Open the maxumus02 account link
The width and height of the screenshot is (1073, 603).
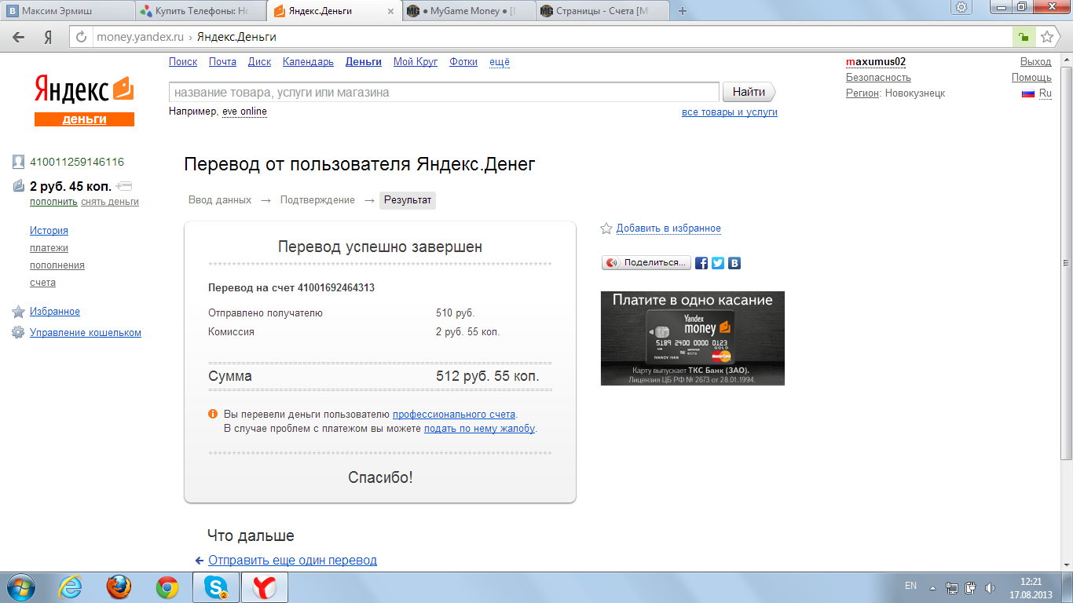pos(876,62)
